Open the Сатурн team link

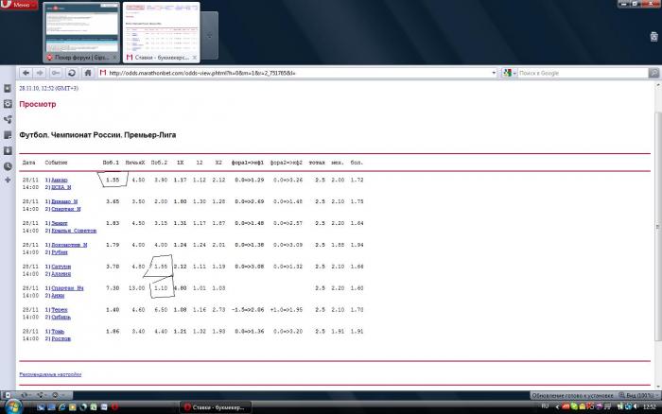(x=61, y=267)
